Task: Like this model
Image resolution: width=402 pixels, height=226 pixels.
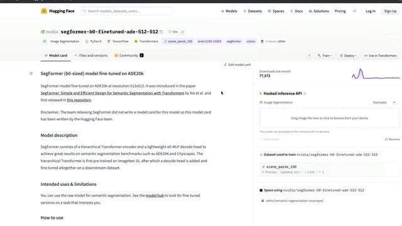Action: [x=173, y=32]
